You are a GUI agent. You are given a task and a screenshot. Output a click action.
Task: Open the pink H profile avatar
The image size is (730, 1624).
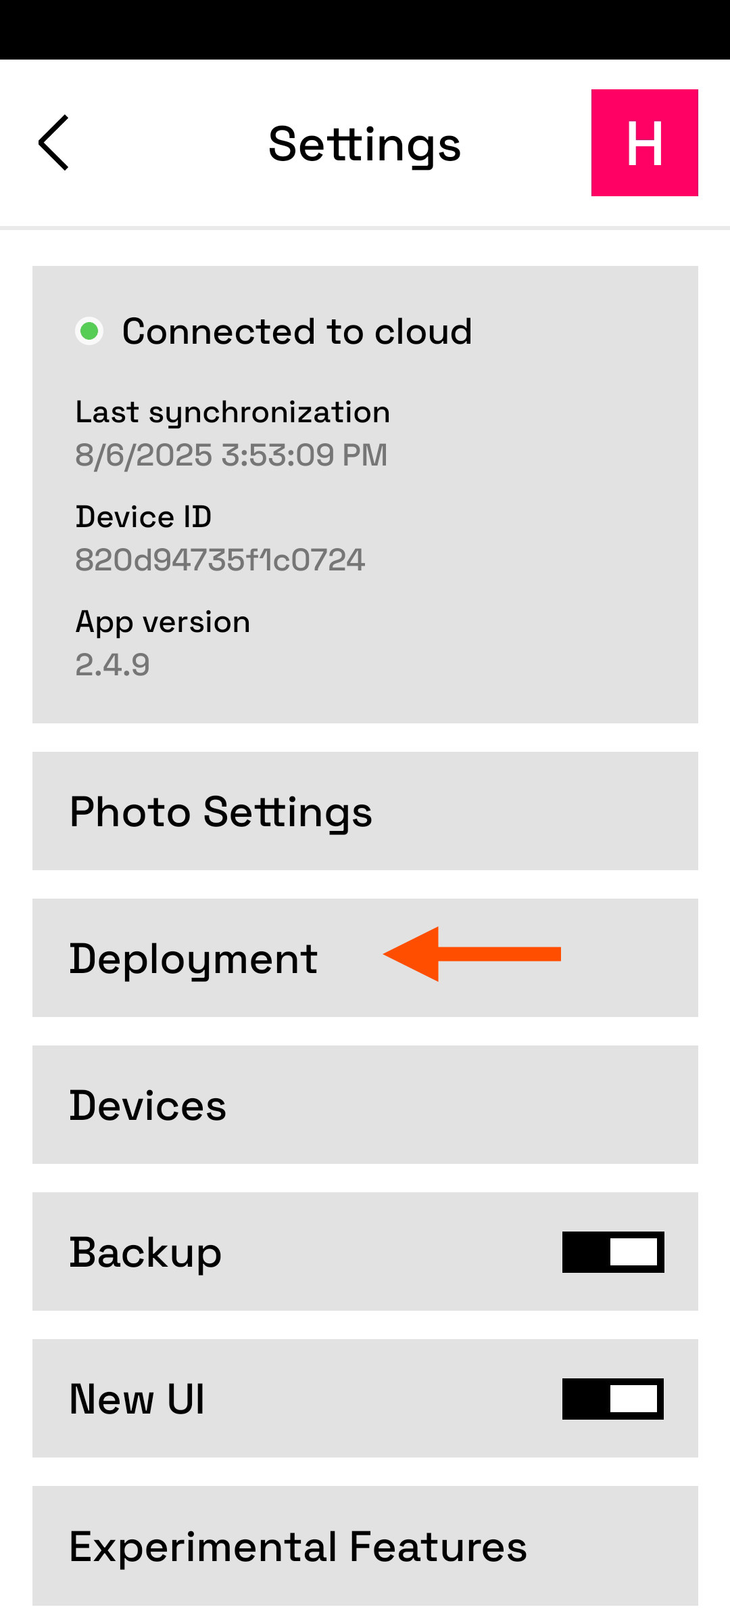[644, 143]
